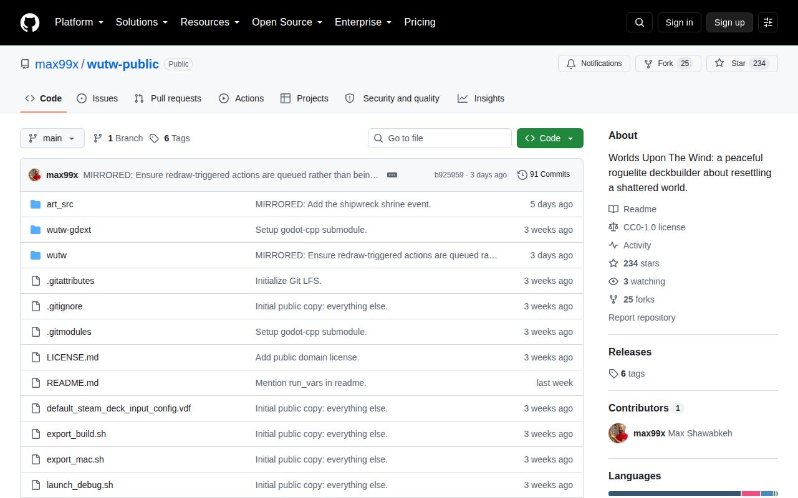798x498 pixels.
Task: Open the Open Source dropdown
Action: click(x=287, y=22)
